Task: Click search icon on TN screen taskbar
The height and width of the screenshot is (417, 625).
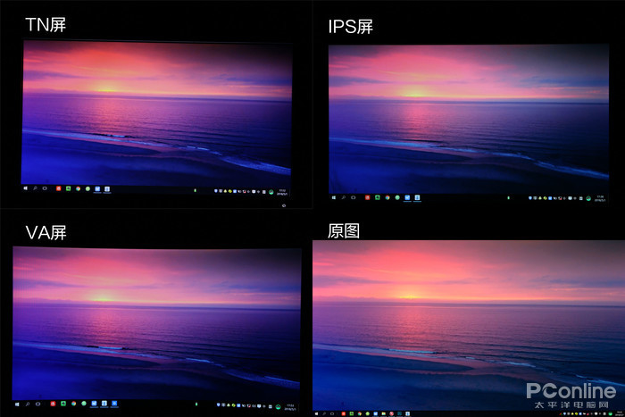Action: (35, 188)
